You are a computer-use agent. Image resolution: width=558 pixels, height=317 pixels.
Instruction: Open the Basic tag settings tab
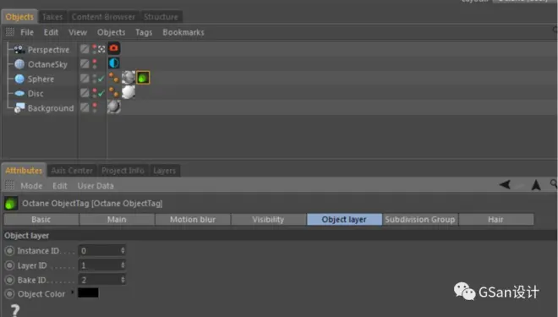[x=41, y=220]
